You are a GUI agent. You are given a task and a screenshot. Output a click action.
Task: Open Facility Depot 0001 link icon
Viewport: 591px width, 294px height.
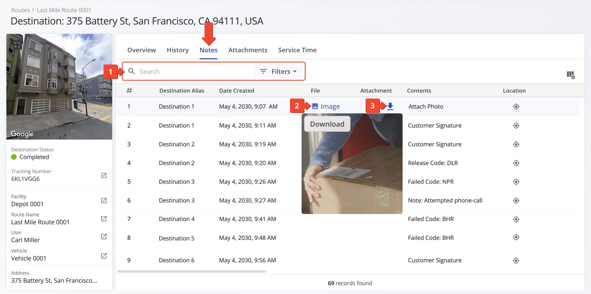[x=104, y=201]
